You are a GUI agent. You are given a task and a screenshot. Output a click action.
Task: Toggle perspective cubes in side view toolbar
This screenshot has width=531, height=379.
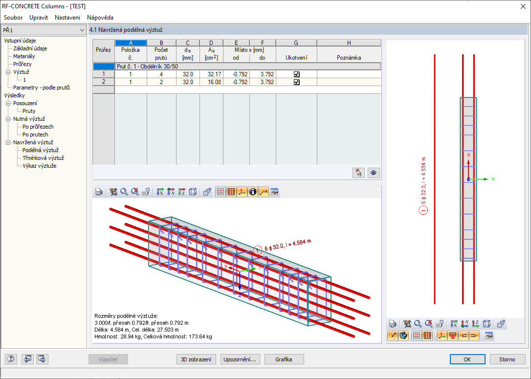(501, 324)
